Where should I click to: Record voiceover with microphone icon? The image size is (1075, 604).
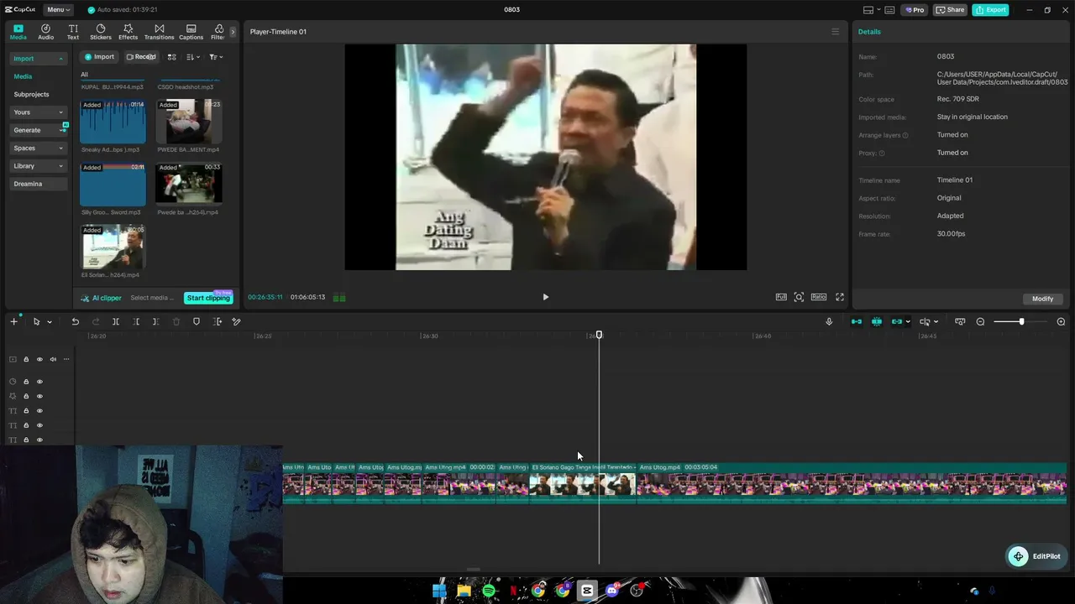point(829,321)
